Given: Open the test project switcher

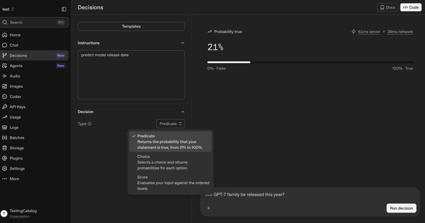Looking at the screenshot, I should pyautogui.click(x=8, y=9).
